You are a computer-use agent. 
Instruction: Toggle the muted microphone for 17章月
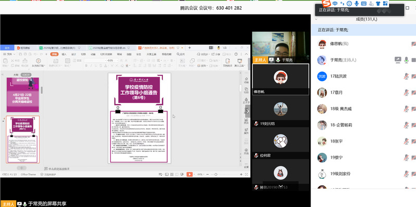(406, 93)
